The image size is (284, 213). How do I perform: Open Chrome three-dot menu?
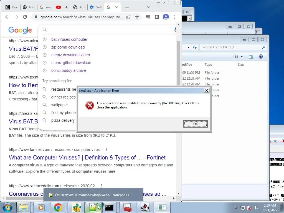(x=175, y=17)
